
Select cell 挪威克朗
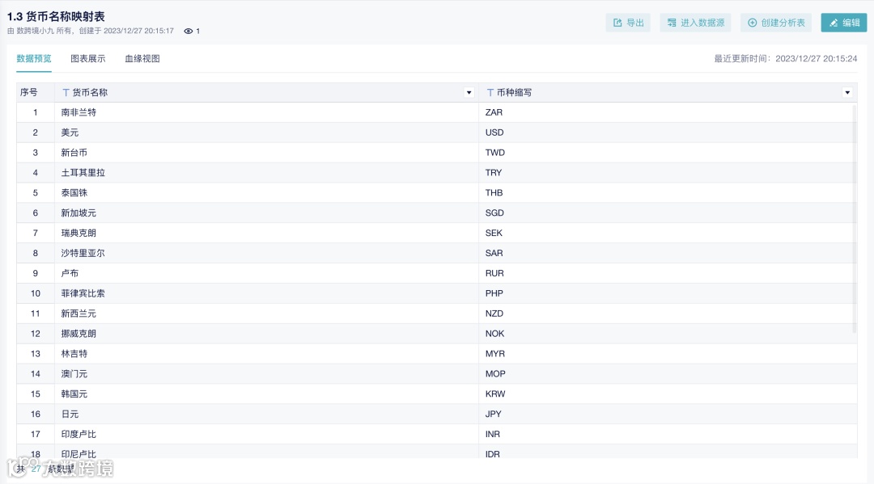coord(266,333)
